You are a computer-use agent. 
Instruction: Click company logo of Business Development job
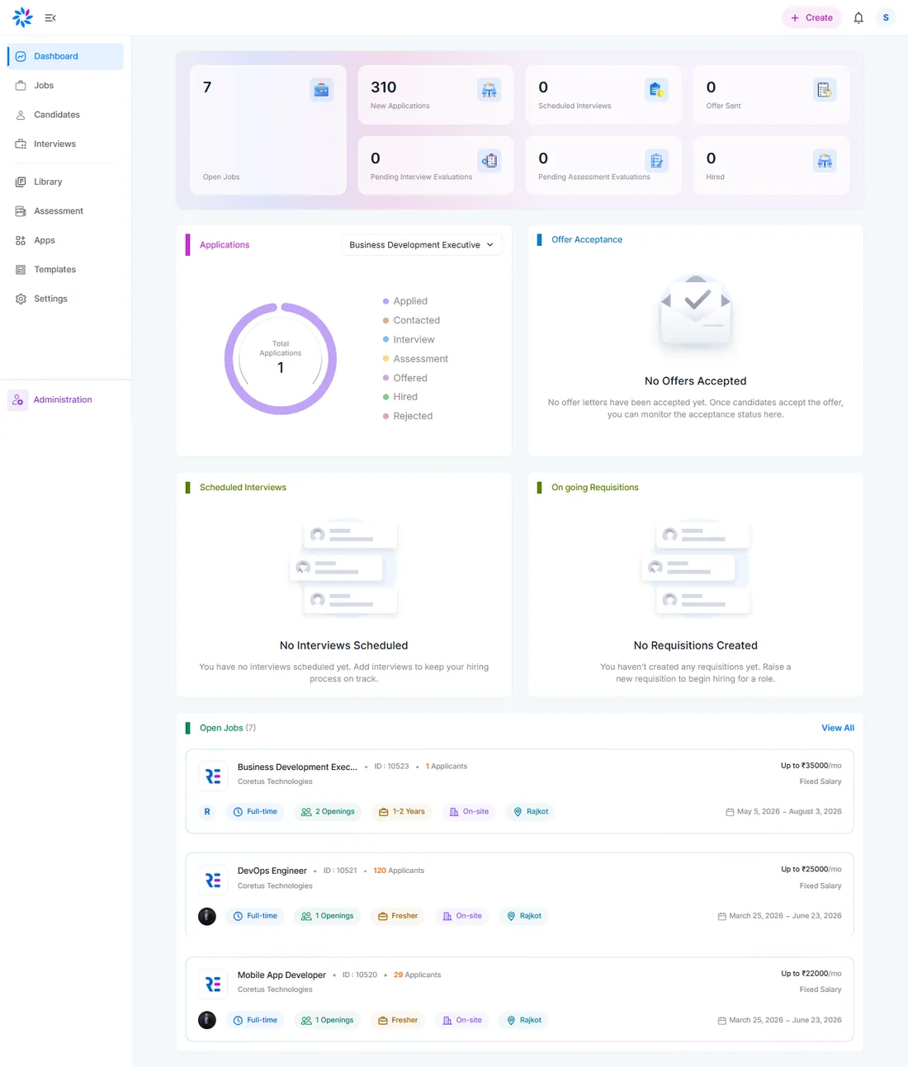pos(213,777)
